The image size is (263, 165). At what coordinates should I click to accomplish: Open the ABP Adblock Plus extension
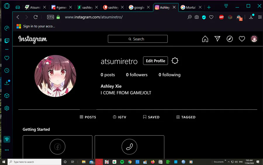pyautogui.click(x=222, y=17)
